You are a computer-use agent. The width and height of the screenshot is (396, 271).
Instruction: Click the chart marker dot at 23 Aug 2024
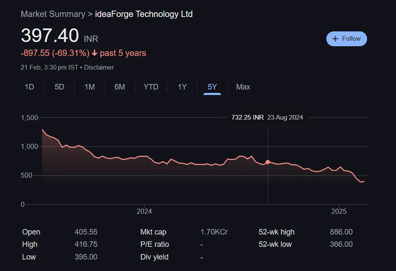268,162
